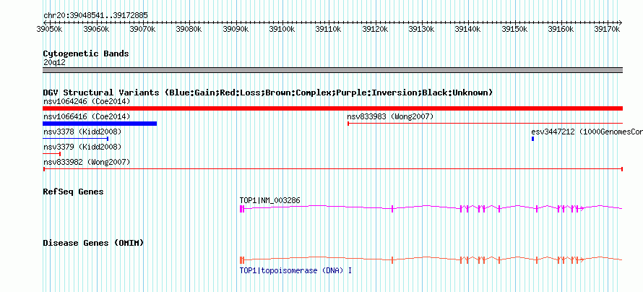The width and height of the screenshot is (643, 292).
Task: Click the RefSeq Genes track title
Action: (x=73, y=192)
